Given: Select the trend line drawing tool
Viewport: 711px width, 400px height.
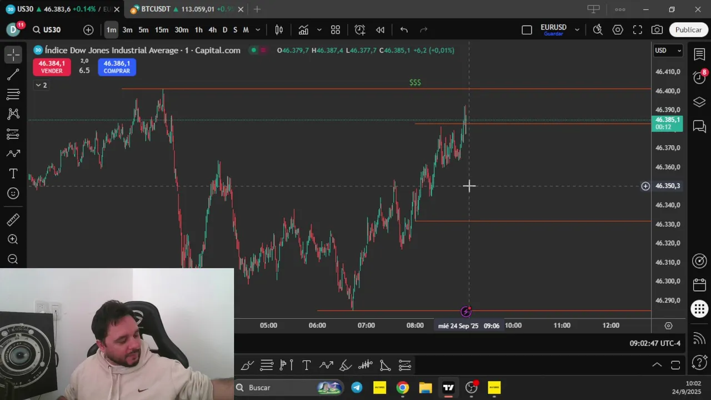Looking at the screenshot, I should (13, 74).
